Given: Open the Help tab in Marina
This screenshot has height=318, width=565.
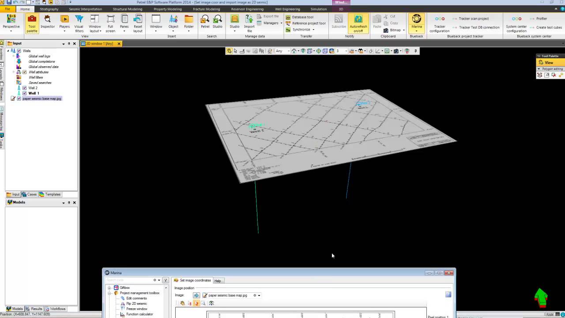Looking at the screenshot, I should [x=218, y=280].
